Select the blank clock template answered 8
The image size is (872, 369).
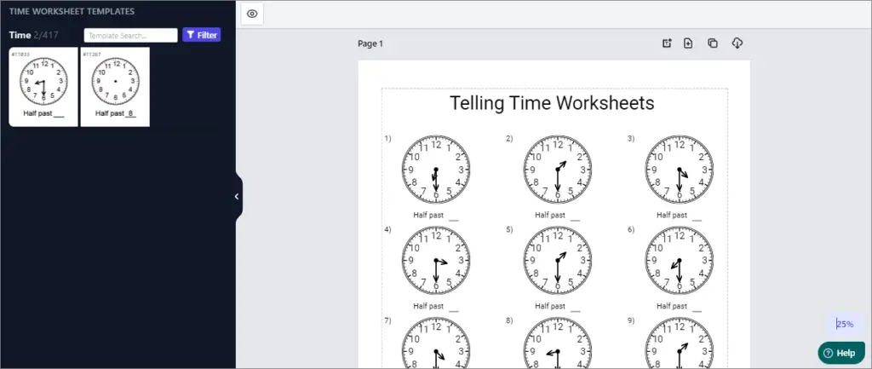115,87
